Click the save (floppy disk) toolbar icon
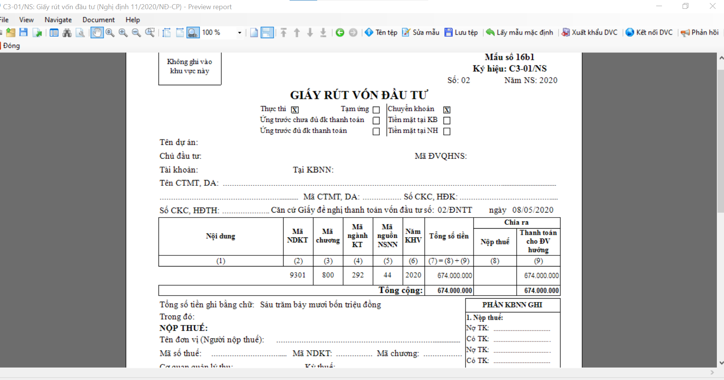The height and width of the screenshot is (380, 724). tap(23, 32)
